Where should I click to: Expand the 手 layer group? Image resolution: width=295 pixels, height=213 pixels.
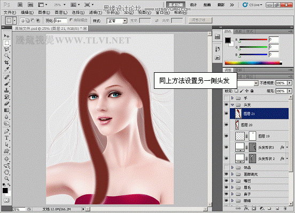pos(232,98)
